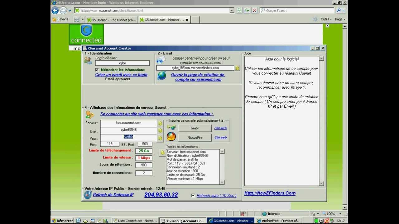Open Site web link beside GrabIt
The width and height of the screenshot is (399, 224).
[220, 128]
